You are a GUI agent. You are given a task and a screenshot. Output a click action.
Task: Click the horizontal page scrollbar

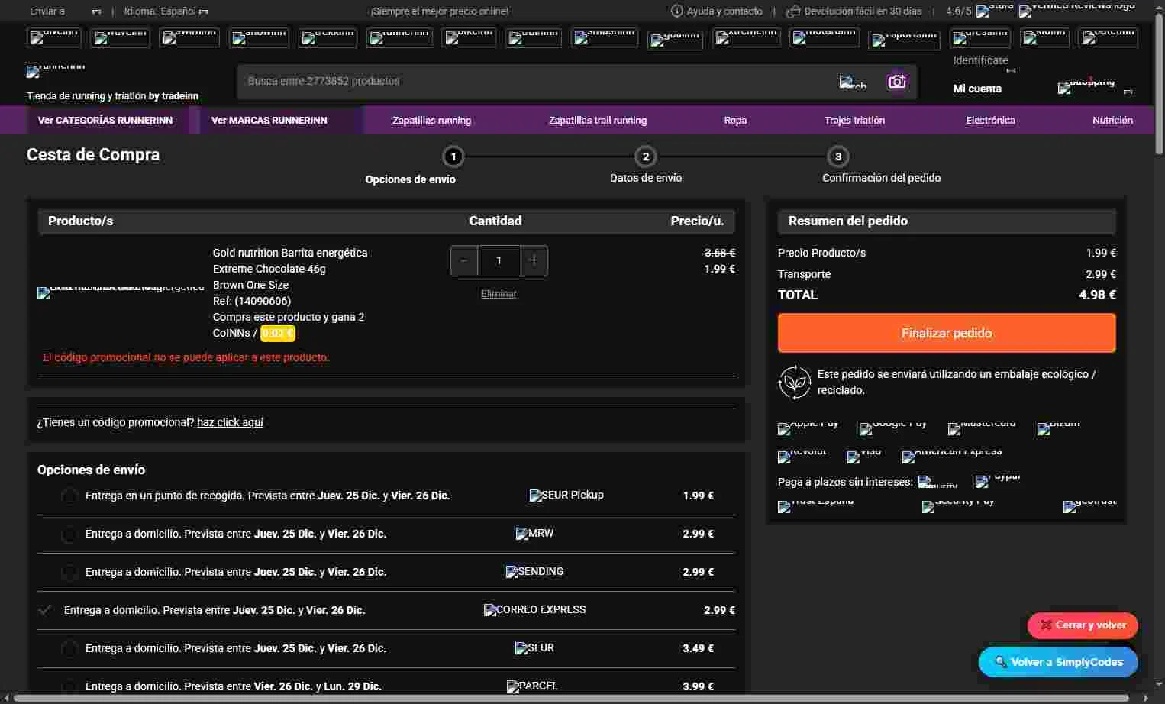[573, 698]
